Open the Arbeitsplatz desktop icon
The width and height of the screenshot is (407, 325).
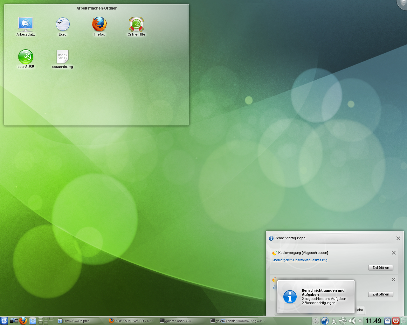click(x=25, y=24)
